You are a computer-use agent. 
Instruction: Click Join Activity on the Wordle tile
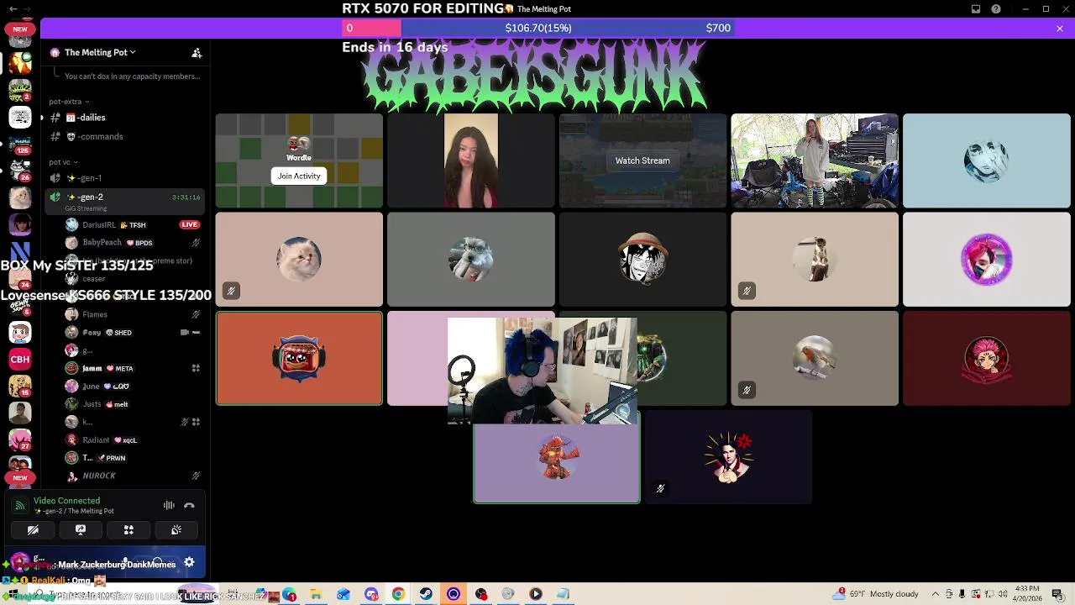pos(299,176)
